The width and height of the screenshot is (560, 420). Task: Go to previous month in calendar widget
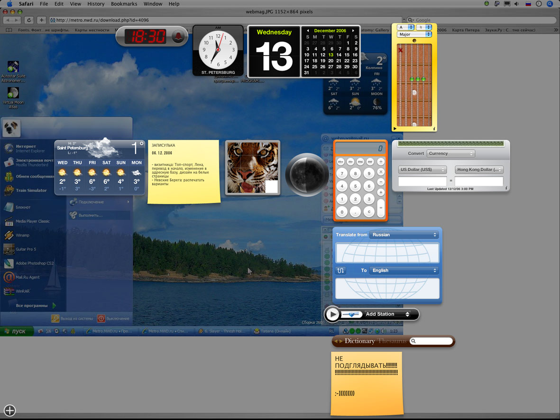(x=308, y=31)
